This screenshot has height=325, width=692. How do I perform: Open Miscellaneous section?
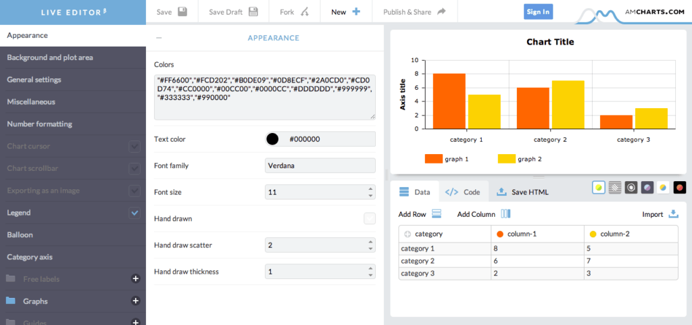pos(73,102)
